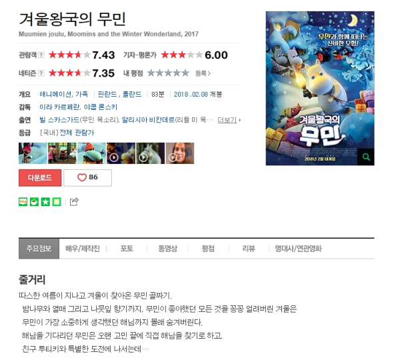Open the first still image thumbnail
This screenshot has height=362, width=400.
pyautogui.click(x=33, y=153)
